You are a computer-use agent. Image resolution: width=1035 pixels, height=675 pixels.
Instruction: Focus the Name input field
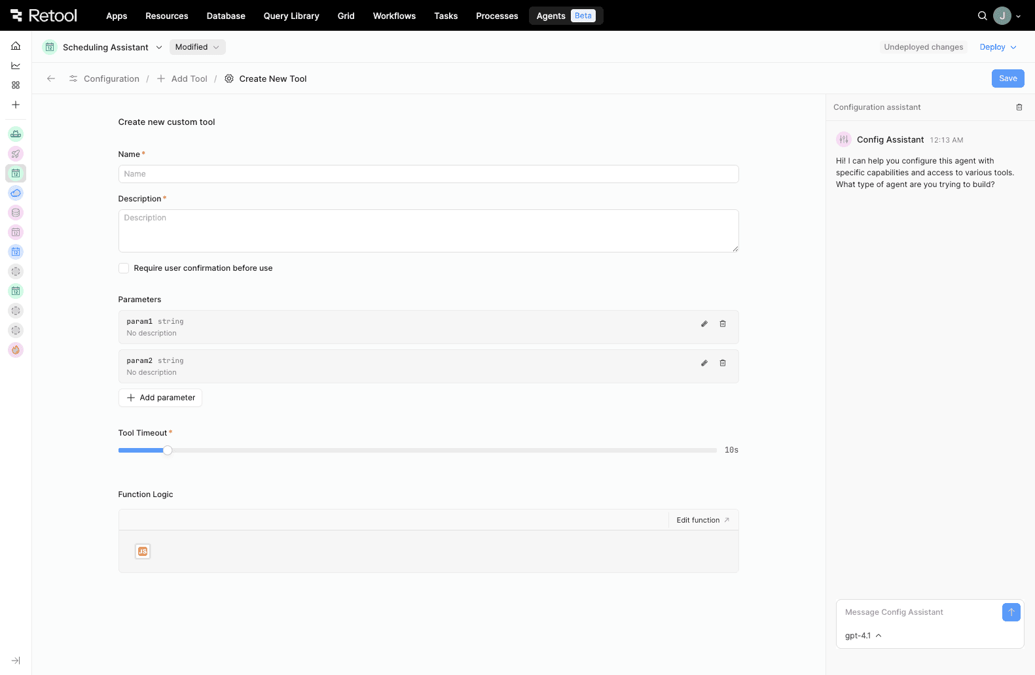point(428,174)
